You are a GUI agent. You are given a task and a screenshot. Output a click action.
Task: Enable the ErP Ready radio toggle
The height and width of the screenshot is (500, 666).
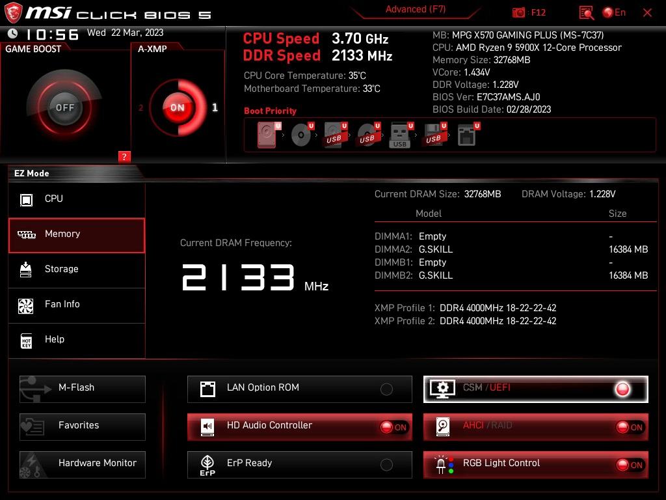pos(386,465)
